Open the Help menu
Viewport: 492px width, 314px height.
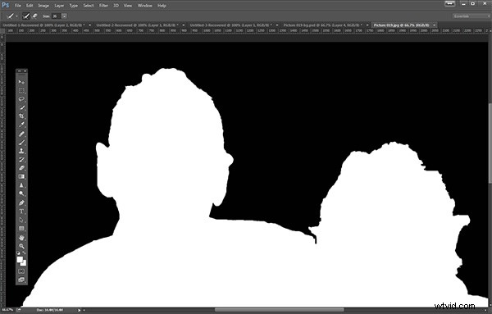pyautogui.click(x=162, y=6)
